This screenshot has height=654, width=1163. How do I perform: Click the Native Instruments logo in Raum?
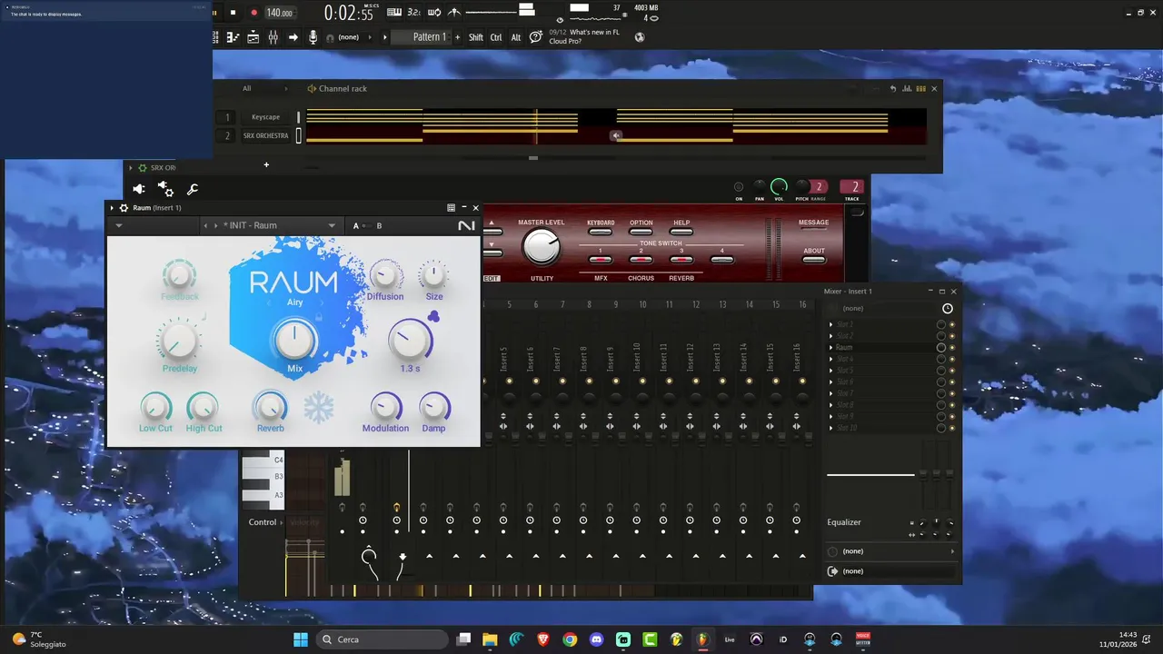[466, 225]
